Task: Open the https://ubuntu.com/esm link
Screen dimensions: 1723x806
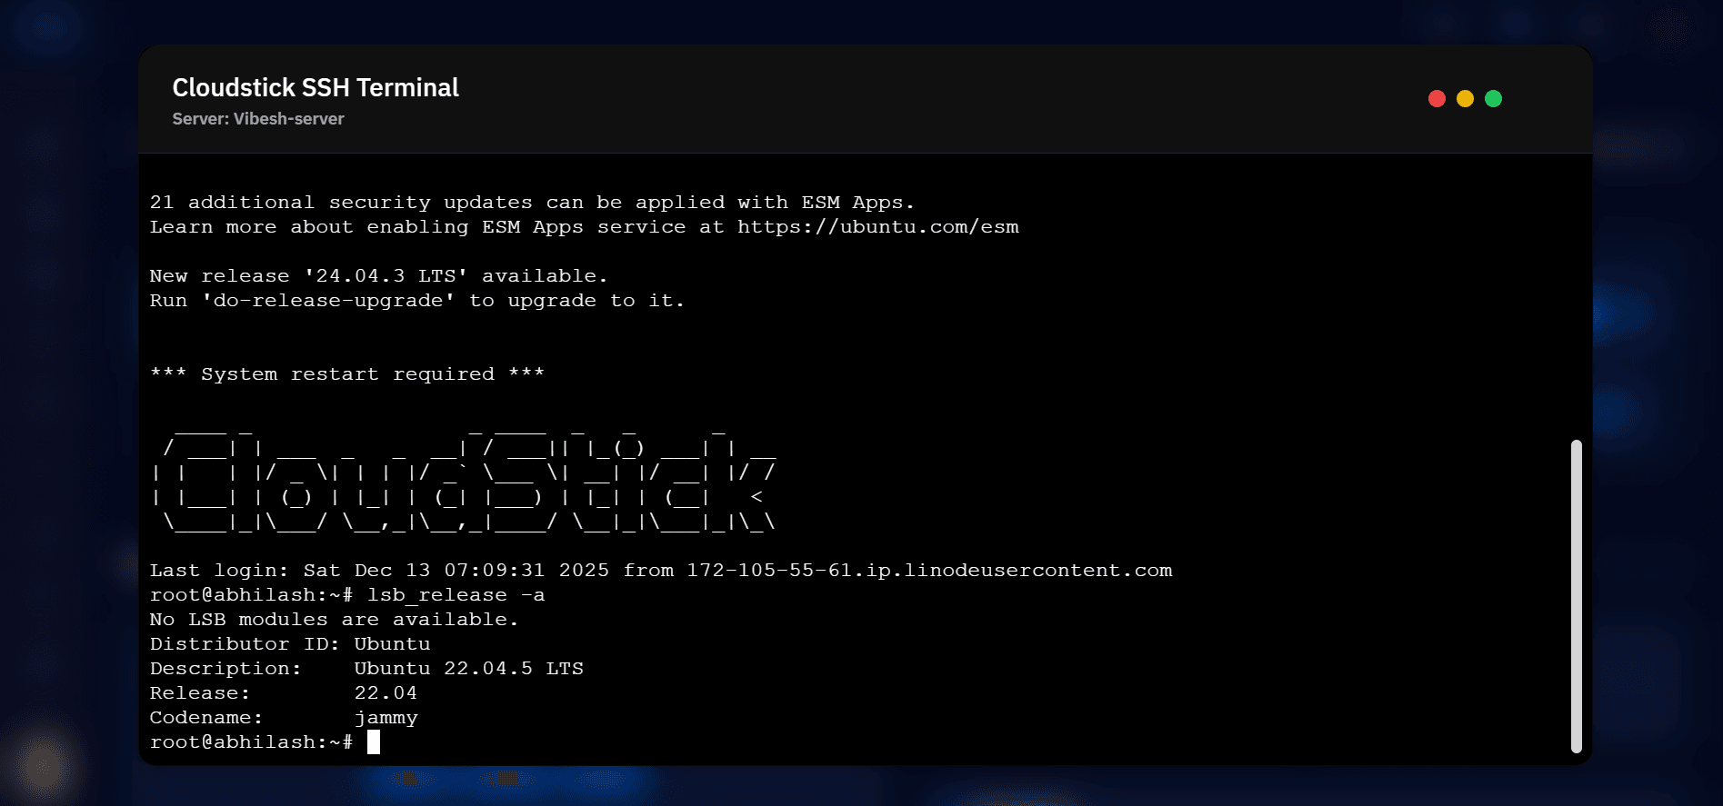Action: pyautogui.click(x=877, y=227)
